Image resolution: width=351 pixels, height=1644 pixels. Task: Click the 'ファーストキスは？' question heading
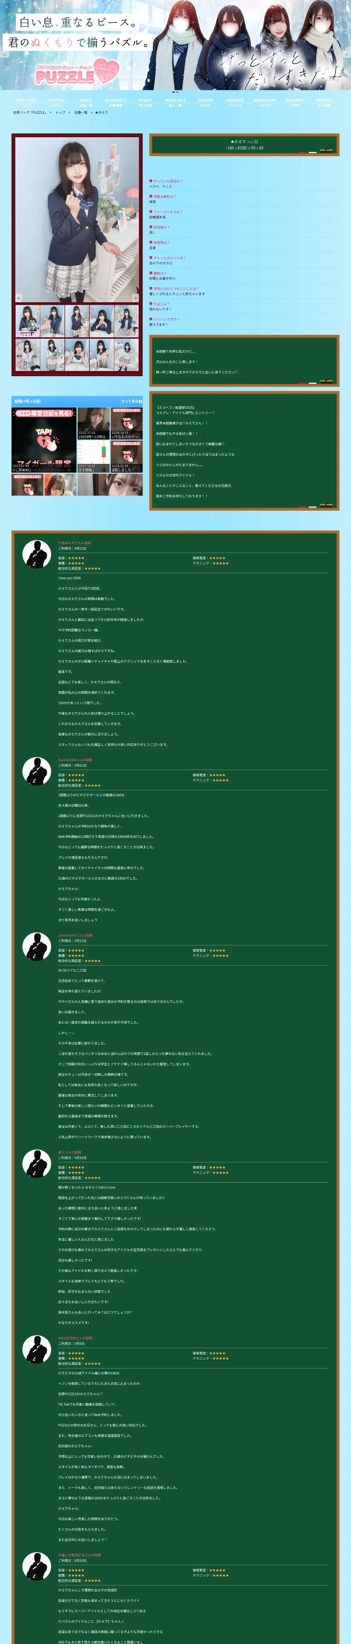[166, 212]
